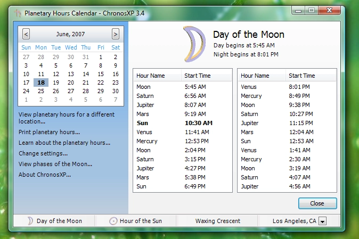Screen dimensions: 359x239
Task: Select June 1 in the calendar
Action: [101, 57]
